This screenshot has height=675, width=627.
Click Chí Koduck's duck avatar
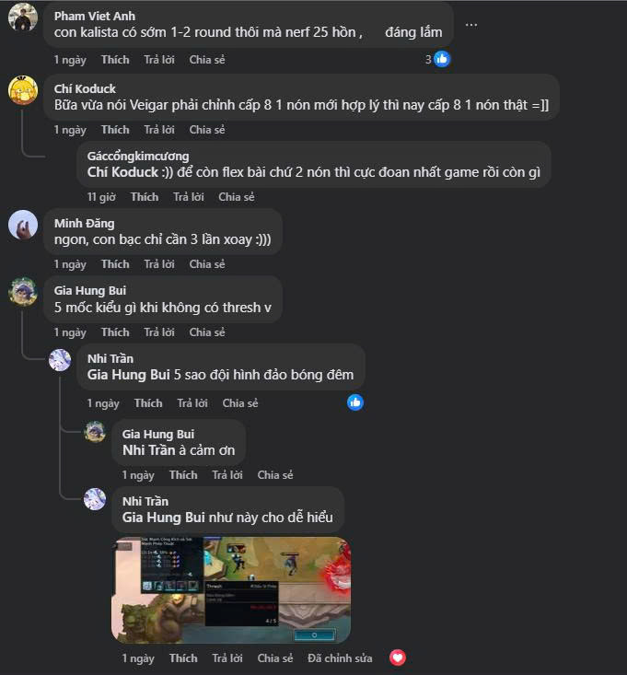coord(23,90)
